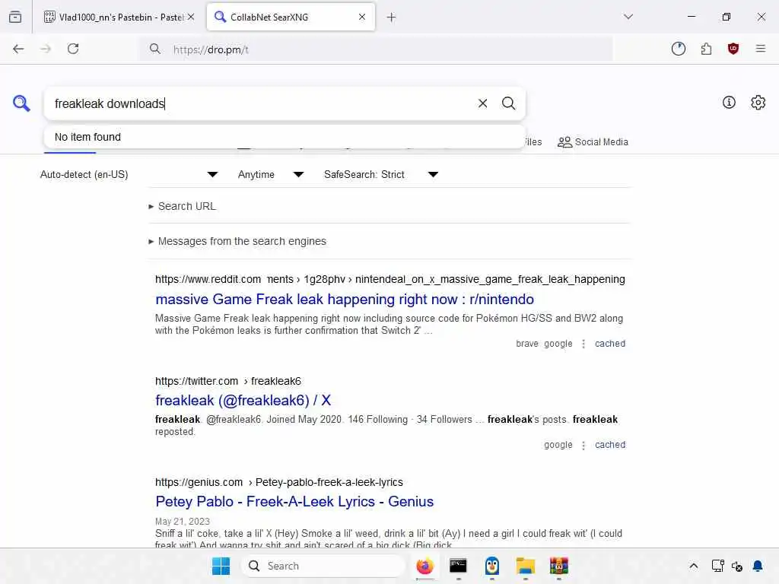
Task: Open the penguin app on taskbar
Action: [x=492, y=566]
